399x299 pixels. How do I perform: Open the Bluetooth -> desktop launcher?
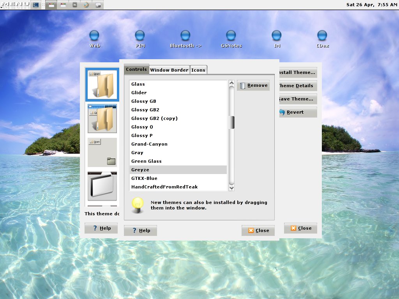185,39
